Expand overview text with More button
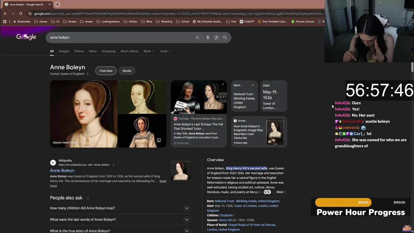Image resolution: width=414 pixels, height=233 pixels. [x=281, y=192]
